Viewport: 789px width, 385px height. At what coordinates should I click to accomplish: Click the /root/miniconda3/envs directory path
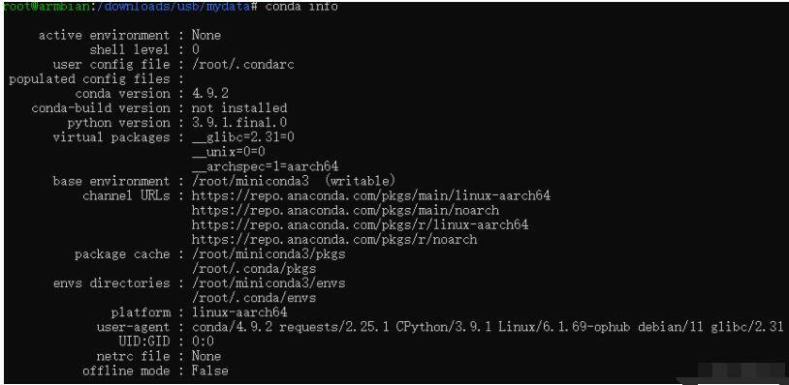[x=268, y=283]
